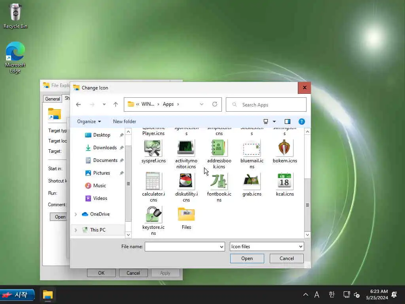Toggle the preview pane button
The width and height of the screenshot is (405, 304).
(287, 122)
